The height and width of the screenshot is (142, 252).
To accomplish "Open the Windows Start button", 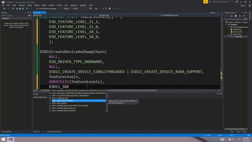I will 3,139.
